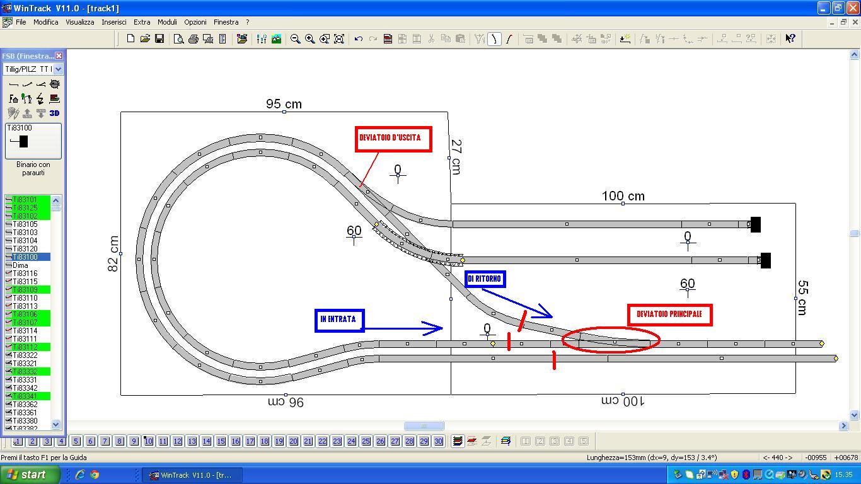Print the track plan
The image size is (861, 484).
click(193, 39)
